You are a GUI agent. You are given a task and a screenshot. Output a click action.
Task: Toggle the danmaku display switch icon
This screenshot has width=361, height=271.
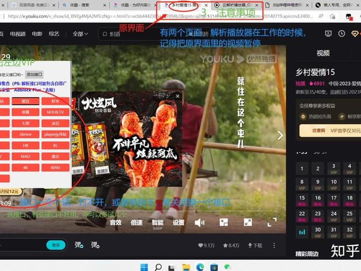coord(79,245)
